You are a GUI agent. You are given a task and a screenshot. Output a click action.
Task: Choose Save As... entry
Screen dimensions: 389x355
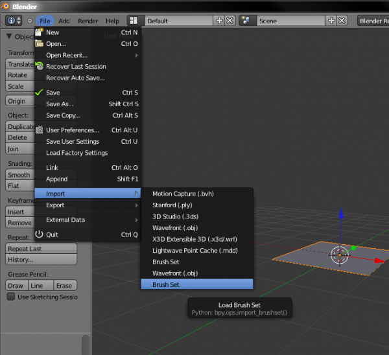click(x=88, y=104)
